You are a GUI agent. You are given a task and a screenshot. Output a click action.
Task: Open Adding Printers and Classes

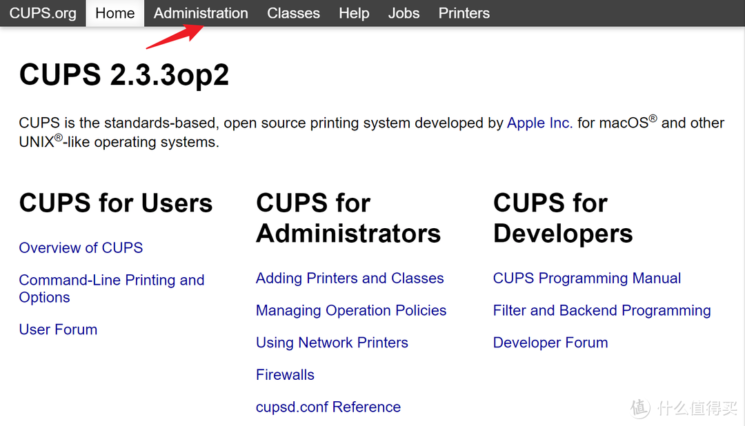[350, 278]
